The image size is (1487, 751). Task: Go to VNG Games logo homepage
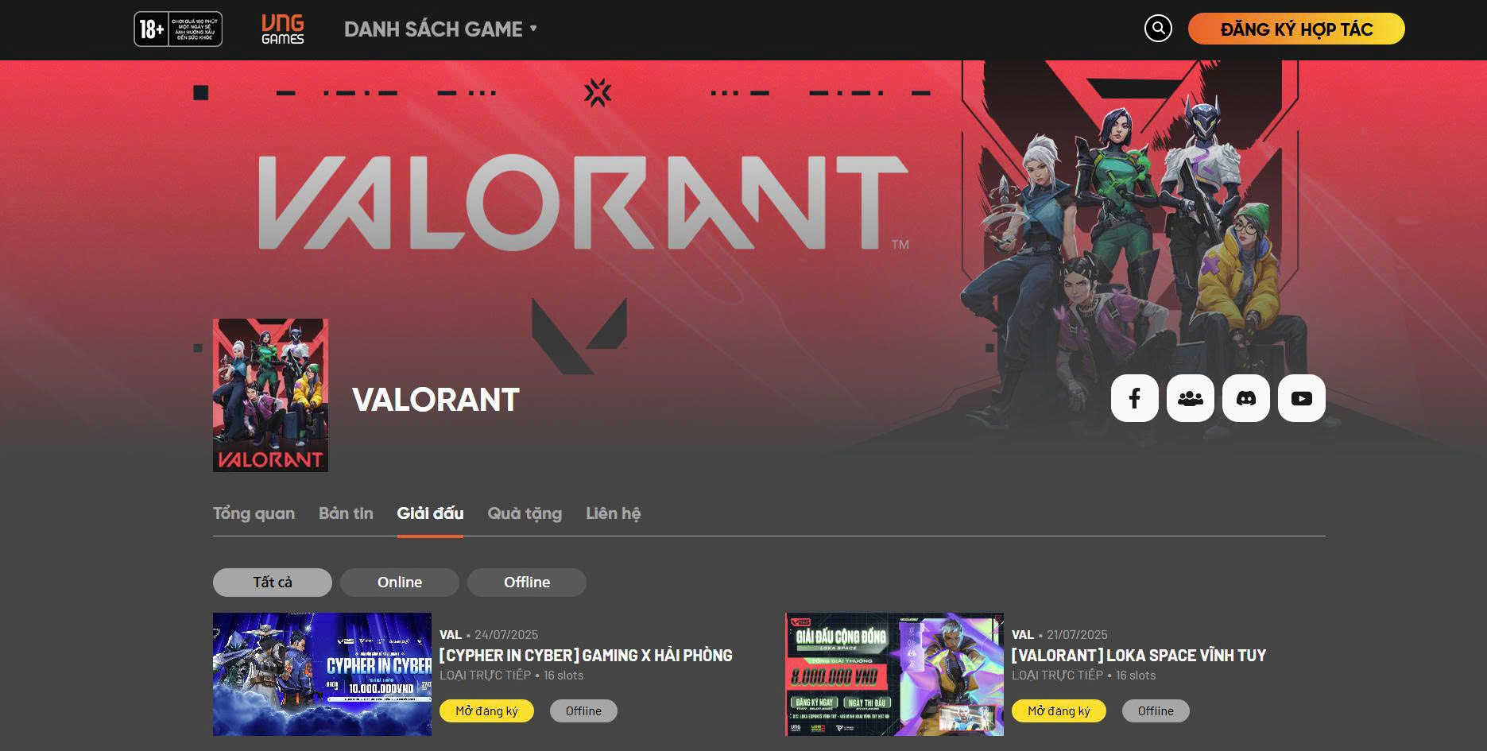pos(283,29)
